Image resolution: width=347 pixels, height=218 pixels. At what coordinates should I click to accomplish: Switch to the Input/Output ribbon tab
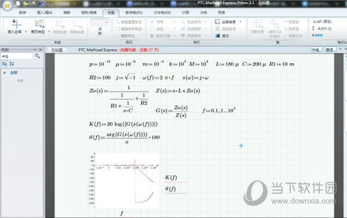[45, 13]
